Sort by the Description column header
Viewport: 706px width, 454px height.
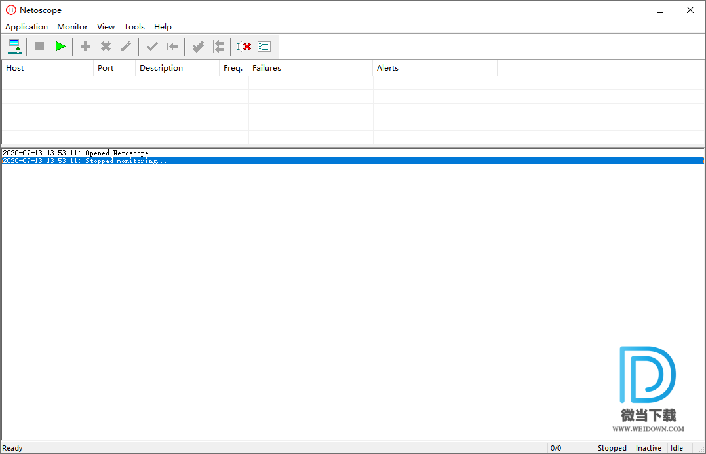point(178,68)
